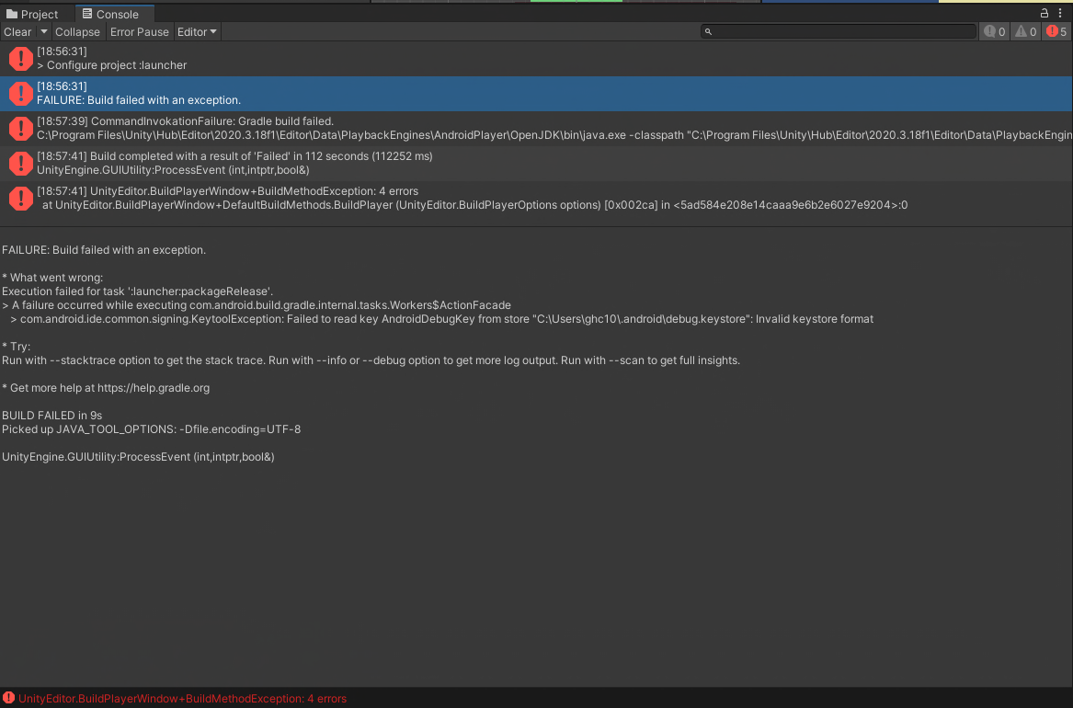
Task: Click the JAVA_TOOL_OPTIONS line
Action: tap(151, 428)
